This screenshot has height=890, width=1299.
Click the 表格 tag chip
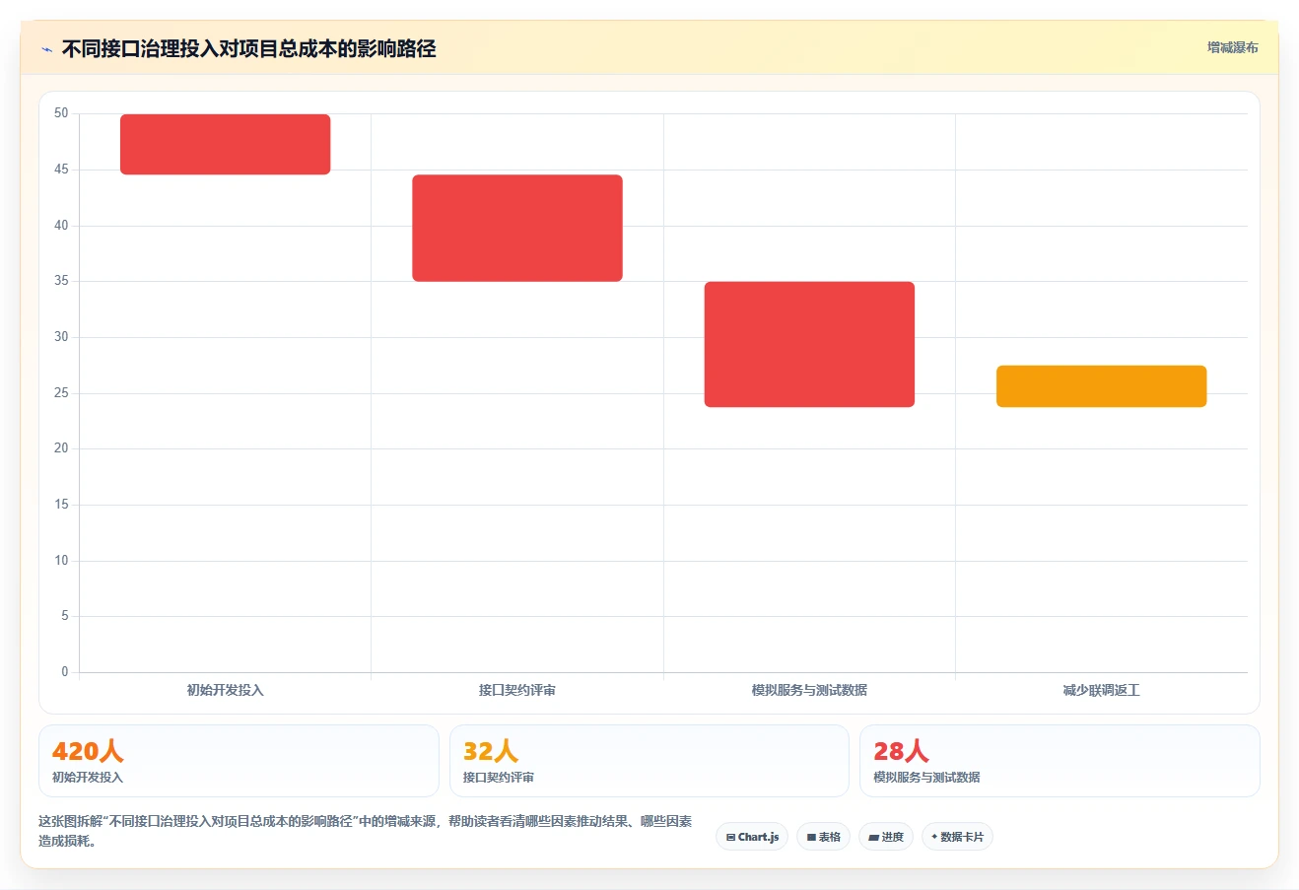click(823, 837)
